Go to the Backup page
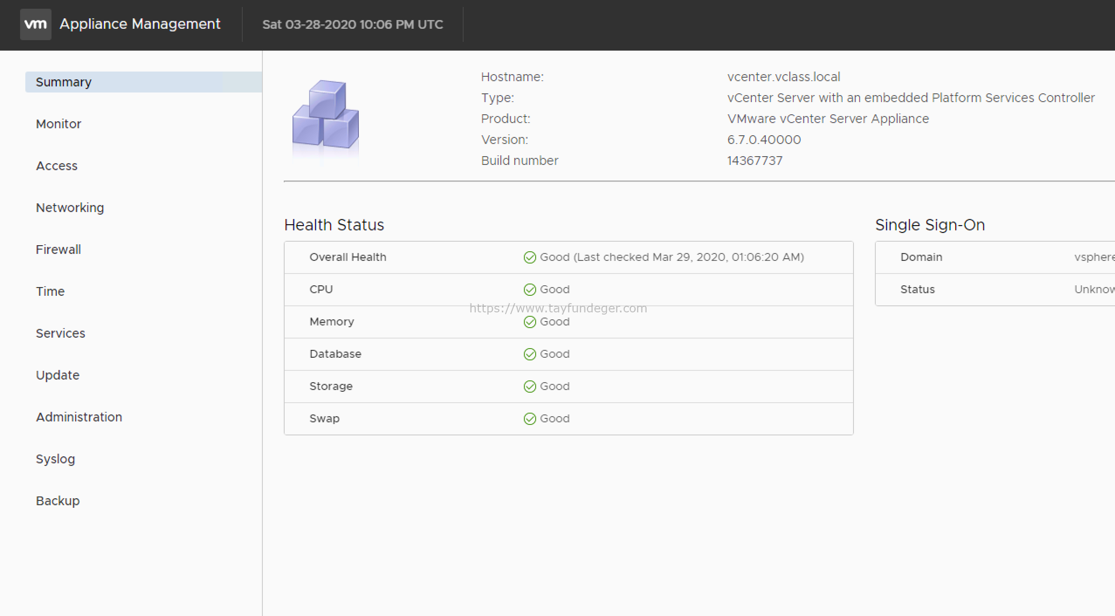 (58, 501)
